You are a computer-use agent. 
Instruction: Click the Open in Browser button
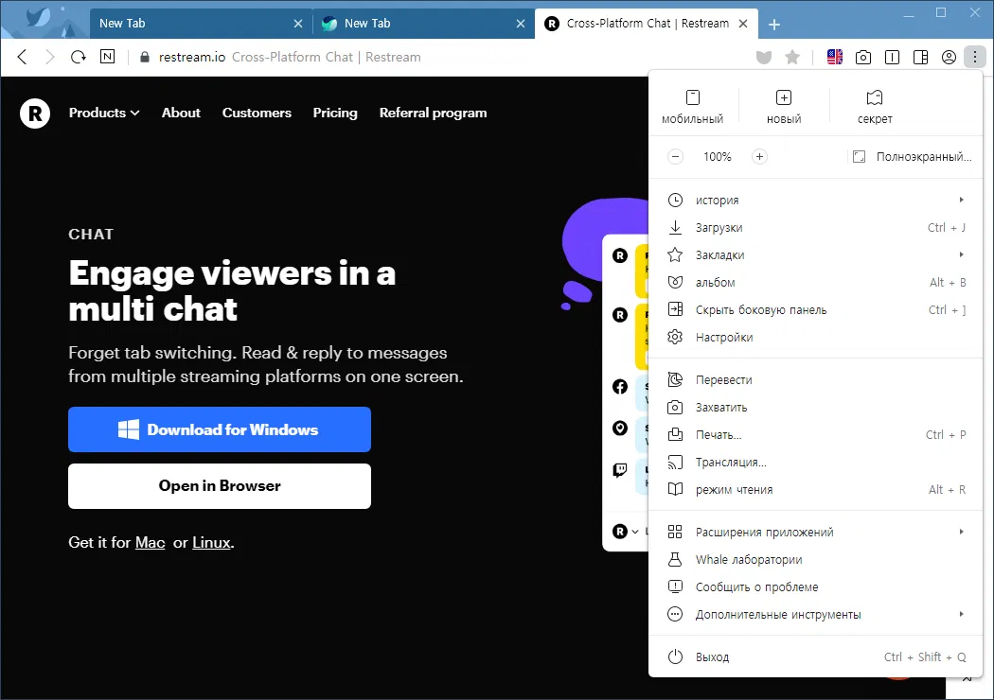pos(220,486)
